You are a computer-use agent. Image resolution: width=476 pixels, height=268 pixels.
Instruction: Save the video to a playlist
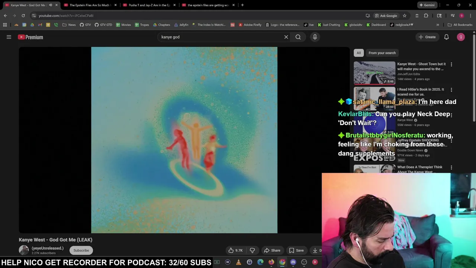point(296,251)
